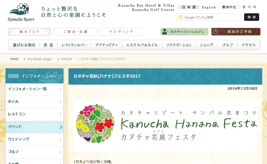Switch language to English
The image size is (267, 164).
point(209,7)
